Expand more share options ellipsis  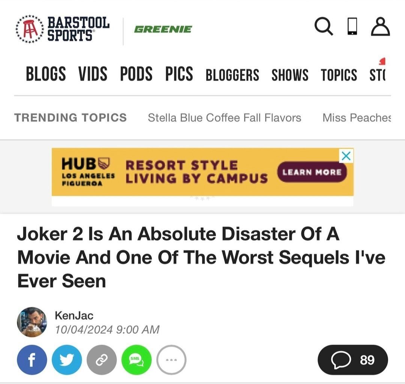click(x=171, y=360)
